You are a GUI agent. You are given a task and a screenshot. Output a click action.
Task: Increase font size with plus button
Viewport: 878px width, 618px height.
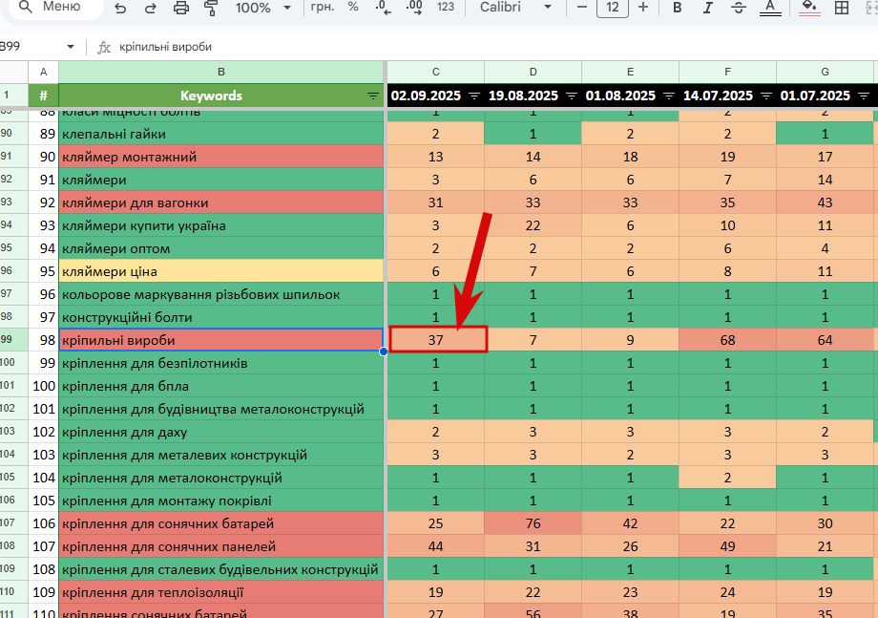[x=643, y=8]
